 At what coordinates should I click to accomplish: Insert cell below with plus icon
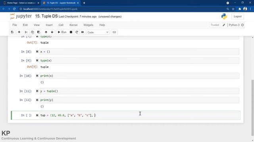point(19,32)
